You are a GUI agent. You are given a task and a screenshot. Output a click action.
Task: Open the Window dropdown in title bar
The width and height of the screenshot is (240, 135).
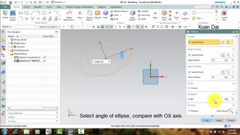(x=58, y=2)
